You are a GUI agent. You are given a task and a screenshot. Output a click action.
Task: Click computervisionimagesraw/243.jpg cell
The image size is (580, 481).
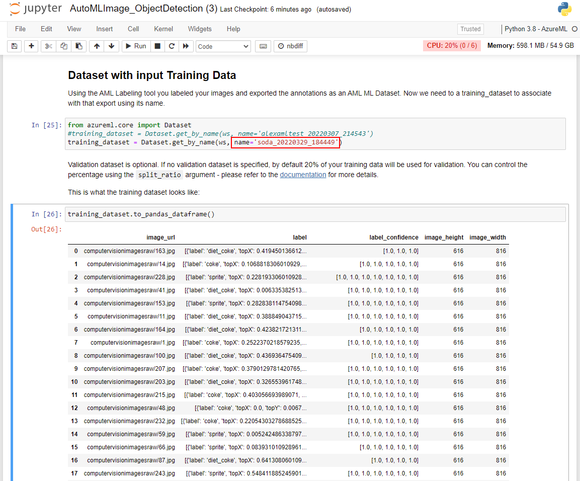[x=129, y=473]
